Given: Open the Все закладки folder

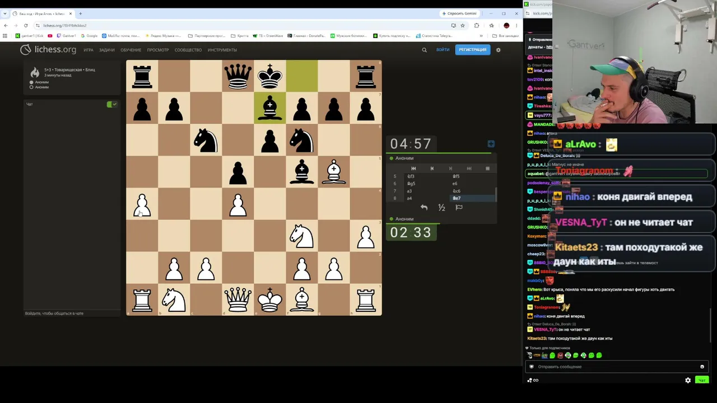Looking at the screenshot, I should click(x=506, y=36).
